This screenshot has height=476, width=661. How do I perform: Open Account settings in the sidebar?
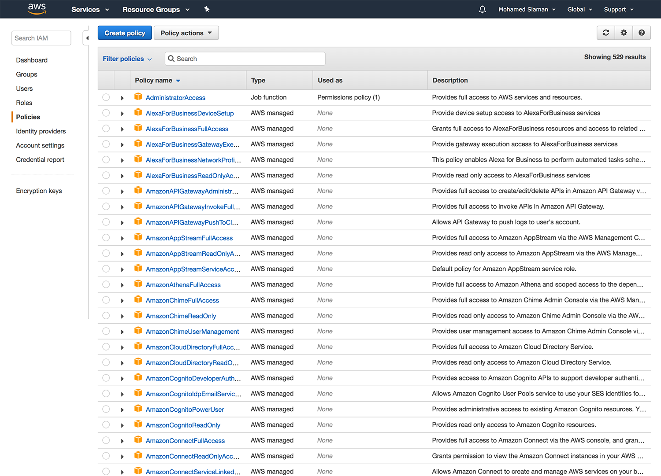(40, 145)
